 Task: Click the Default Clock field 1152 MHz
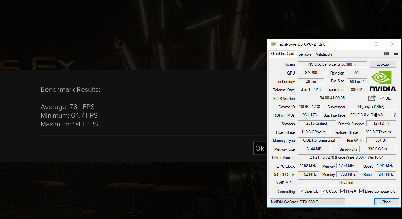308,174
